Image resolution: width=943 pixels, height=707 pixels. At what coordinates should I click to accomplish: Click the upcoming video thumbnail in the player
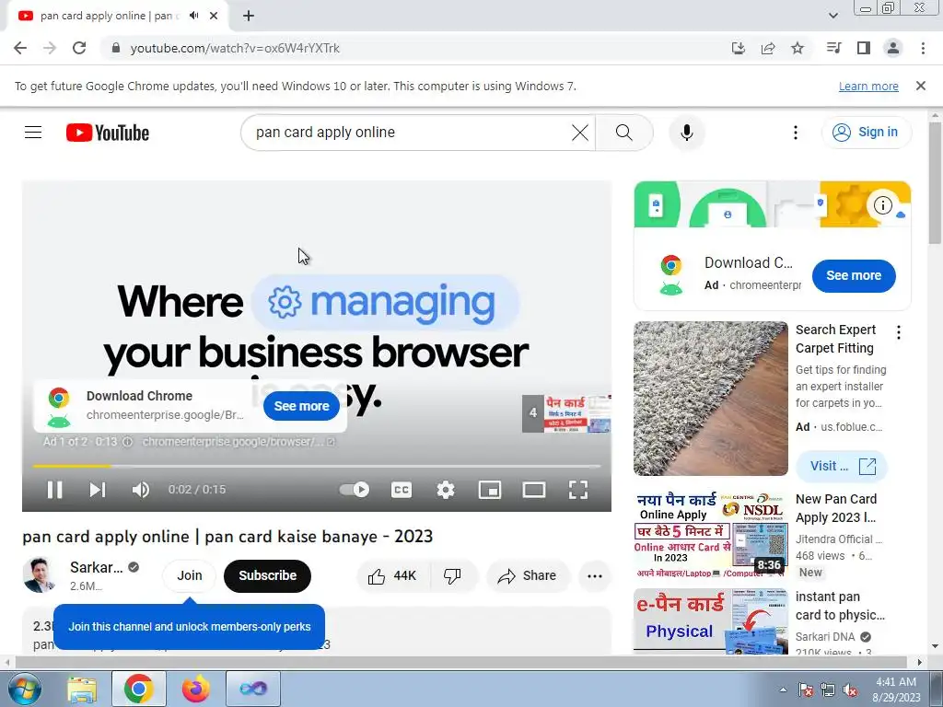(566, 413)
